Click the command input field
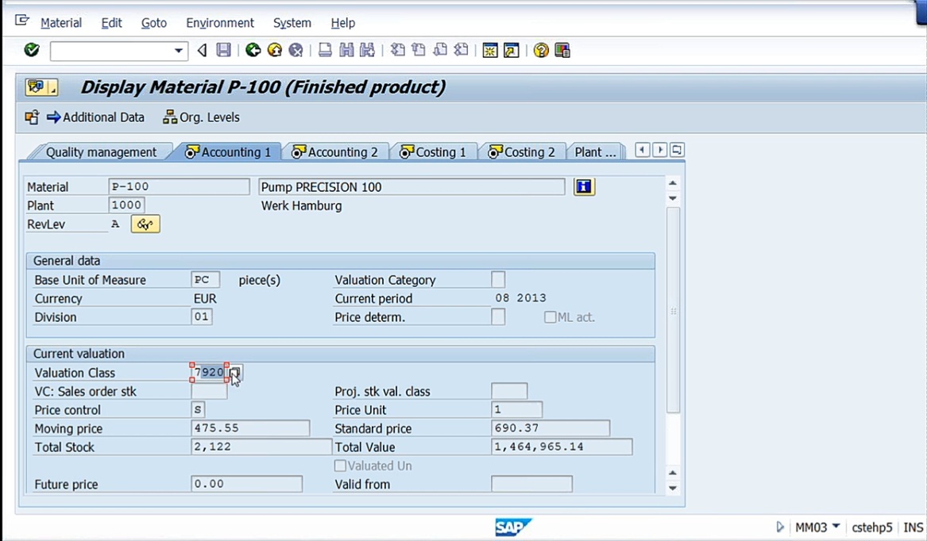927x541 pixels. click(112, 51)
